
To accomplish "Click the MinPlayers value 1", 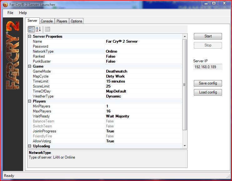I will coord(107,106).
